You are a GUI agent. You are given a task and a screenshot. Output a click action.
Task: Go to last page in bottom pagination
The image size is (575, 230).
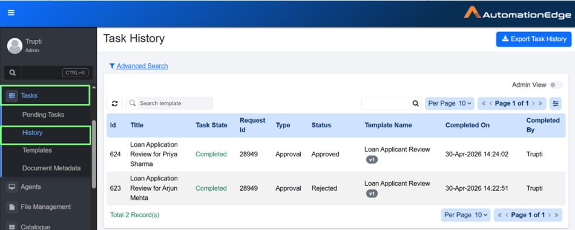click(556, 215)
